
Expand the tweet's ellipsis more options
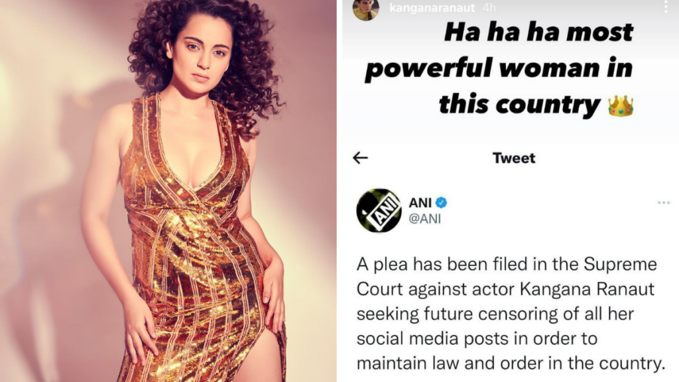pos(663,203)
